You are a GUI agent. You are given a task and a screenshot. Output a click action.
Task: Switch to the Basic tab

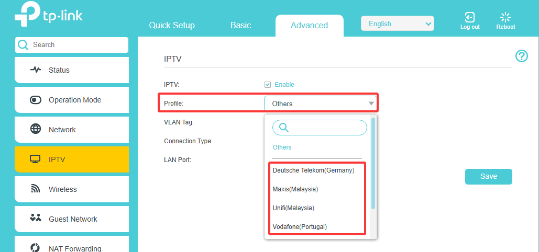[240, 25]
